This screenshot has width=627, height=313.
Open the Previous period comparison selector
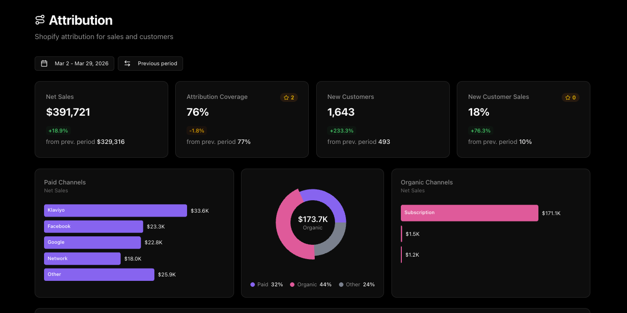click(150, 63)
